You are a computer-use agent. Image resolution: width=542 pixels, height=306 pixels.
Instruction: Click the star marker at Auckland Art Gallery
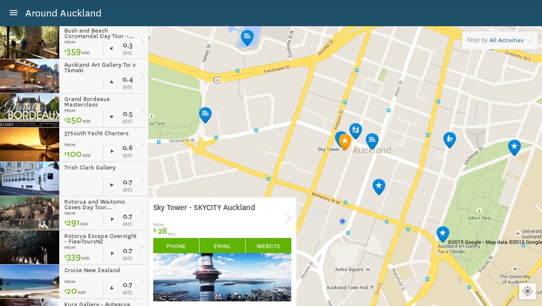(x=442, y=234)
